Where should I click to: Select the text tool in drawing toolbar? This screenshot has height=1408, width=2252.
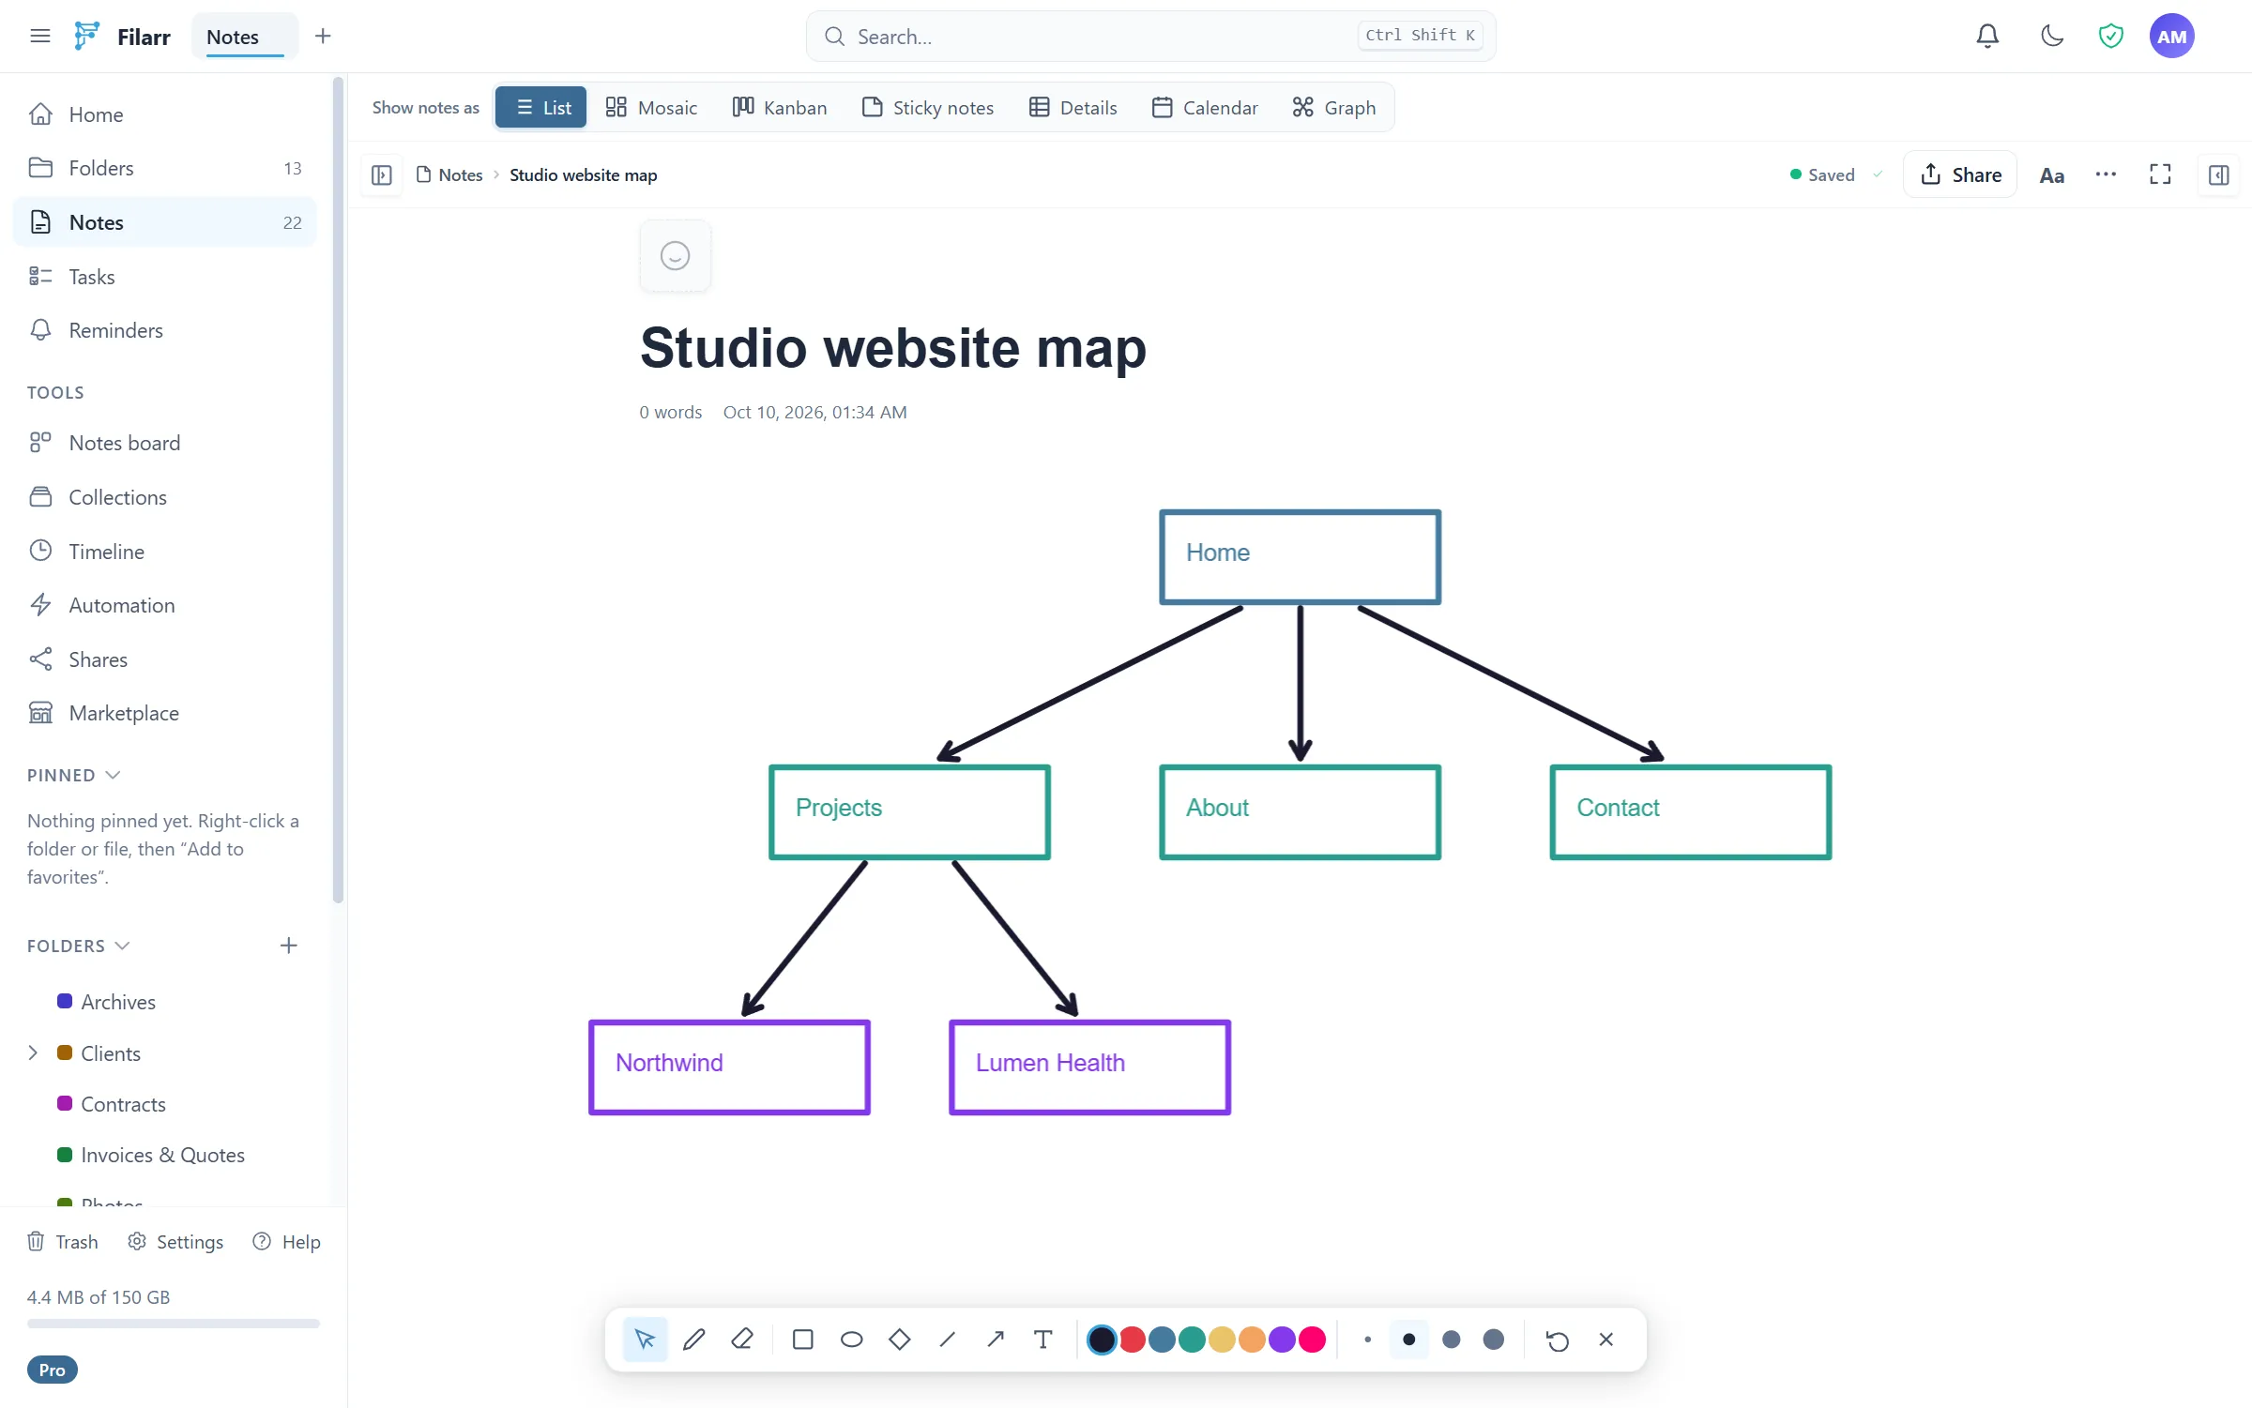(1043, 1340)
